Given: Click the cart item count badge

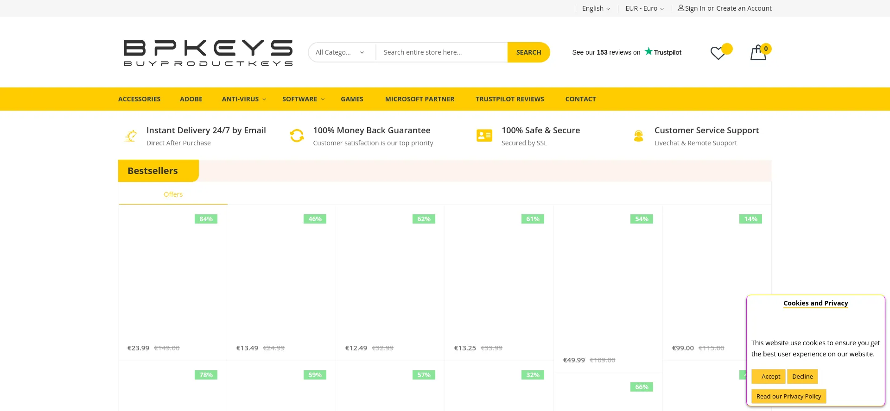Looking at the screenshot, I should pyautogui.click(x=766, y=49).
